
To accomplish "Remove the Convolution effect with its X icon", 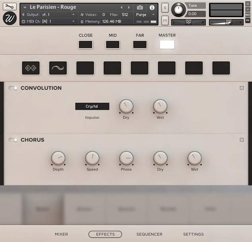I will pos(242,88).
